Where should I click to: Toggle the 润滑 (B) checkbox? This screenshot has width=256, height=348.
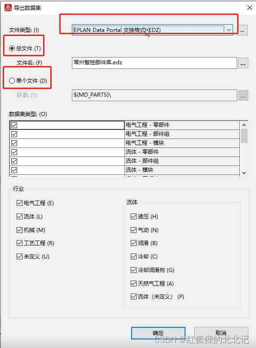(134, 243)
